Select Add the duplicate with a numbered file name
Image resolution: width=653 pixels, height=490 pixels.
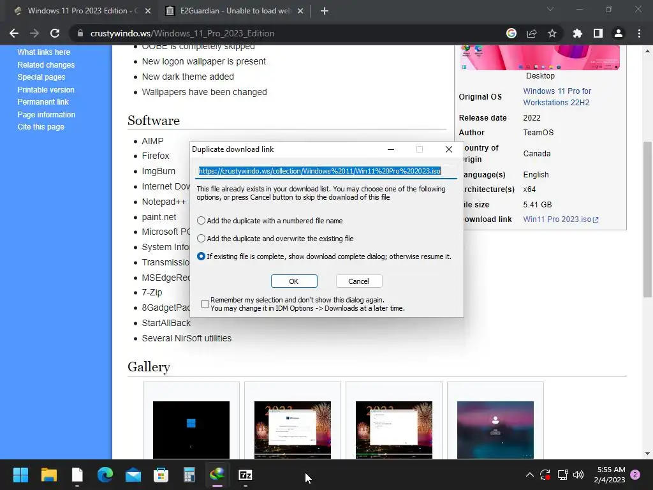point(201,220)
